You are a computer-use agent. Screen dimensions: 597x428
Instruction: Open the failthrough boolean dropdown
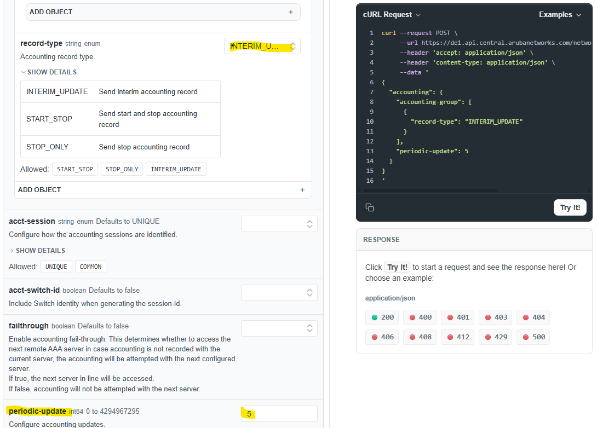(279, 328)
